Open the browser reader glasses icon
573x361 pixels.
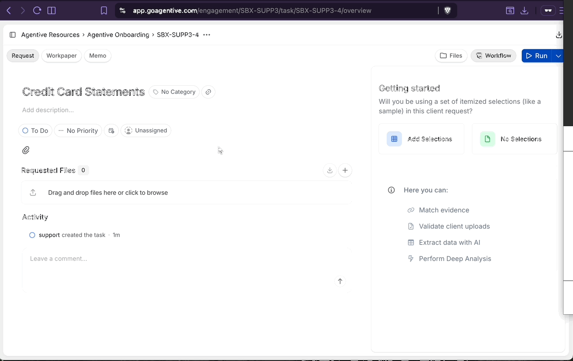[548, 10]
